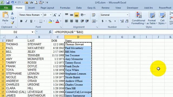The width and height of the screenshot is (173, 97).
Task: Open the Font dialog launcher
Action: coord(61,27)
